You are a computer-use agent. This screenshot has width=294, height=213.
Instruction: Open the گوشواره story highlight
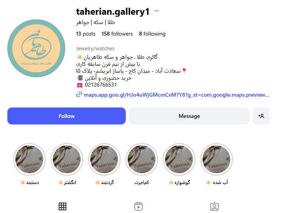click(179, 159)
